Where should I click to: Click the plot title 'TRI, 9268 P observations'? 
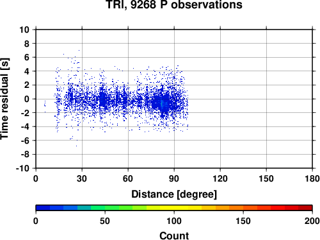[x=174, y=4]
